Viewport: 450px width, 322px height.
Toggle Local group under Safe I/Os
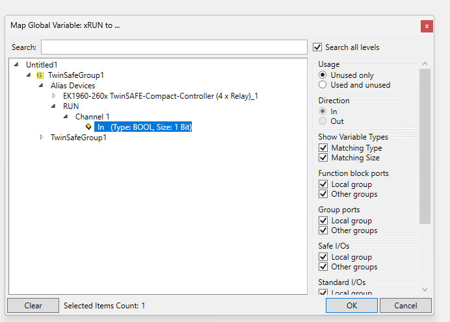coord(323,257)
